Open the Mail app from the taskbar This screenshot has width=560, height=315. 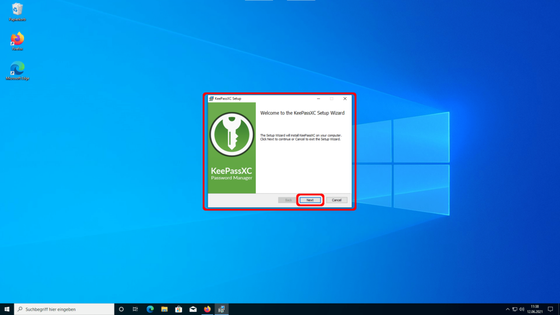pos(193,310)
